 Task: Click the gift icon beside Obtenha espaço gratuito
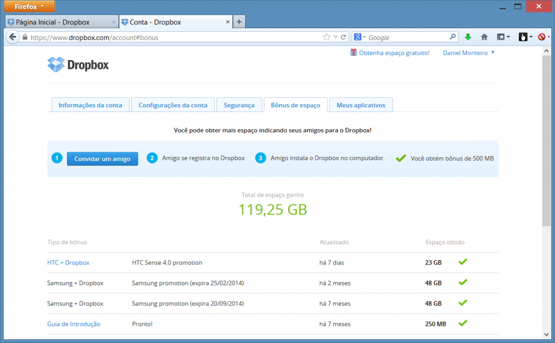(353, 53)
